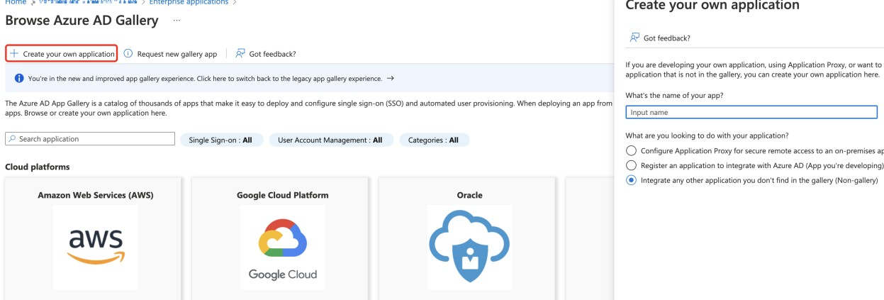Click the What's the name of your app? label
This screenshot has width=884, height=300.
click(674, 95)
